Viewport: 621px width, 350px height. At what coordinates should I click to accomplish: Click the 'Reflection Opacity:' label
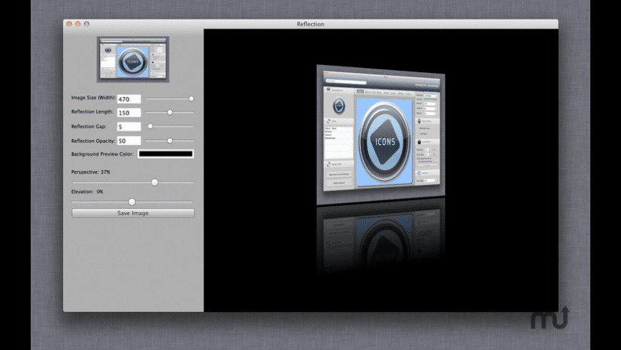point(93,141)
